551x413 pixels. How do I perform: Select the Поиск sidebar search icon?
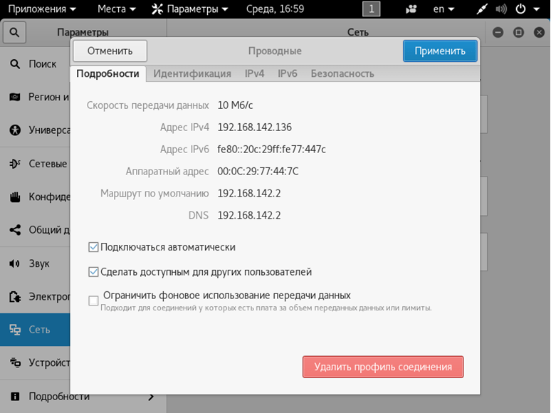click(15, 64)
